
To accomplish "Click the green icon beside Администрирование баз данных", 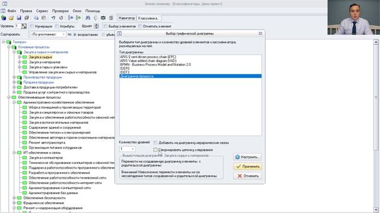I will coord(25,193).
